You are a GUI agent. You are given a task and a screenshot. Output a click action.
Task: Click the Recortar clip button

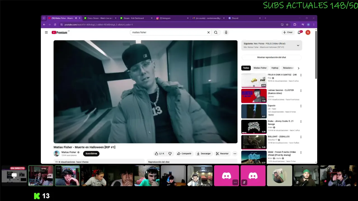point(222,154)
